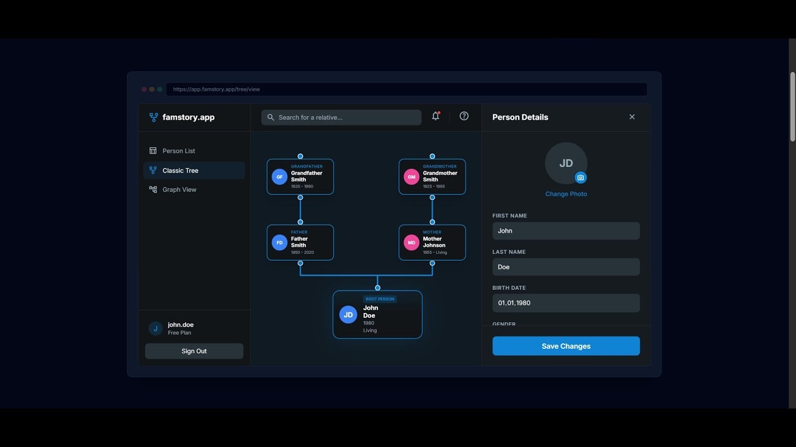Click the Graph View icon in sidebar

click(x=153, y=189)
